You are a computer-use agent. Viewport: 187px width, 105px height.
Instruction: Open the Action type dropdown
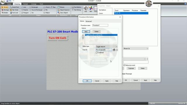pos(107,47)
